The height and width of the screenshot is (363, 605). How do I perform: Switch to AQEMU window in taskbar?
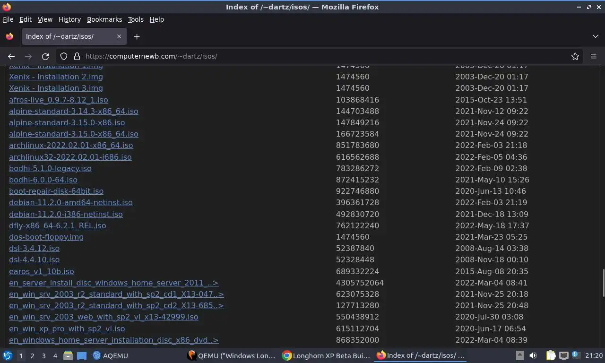point(111,355)
